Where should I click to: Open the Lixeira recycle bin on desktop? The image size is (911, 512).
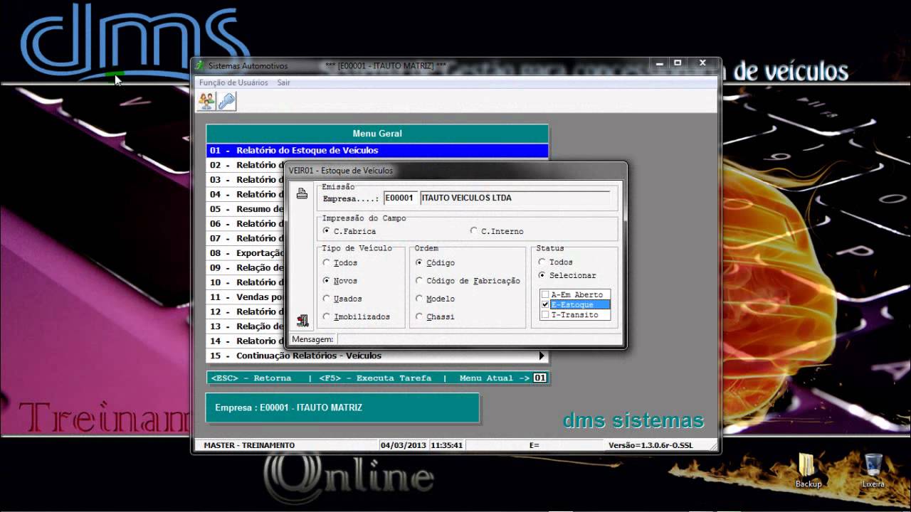[x=873, y=470]
